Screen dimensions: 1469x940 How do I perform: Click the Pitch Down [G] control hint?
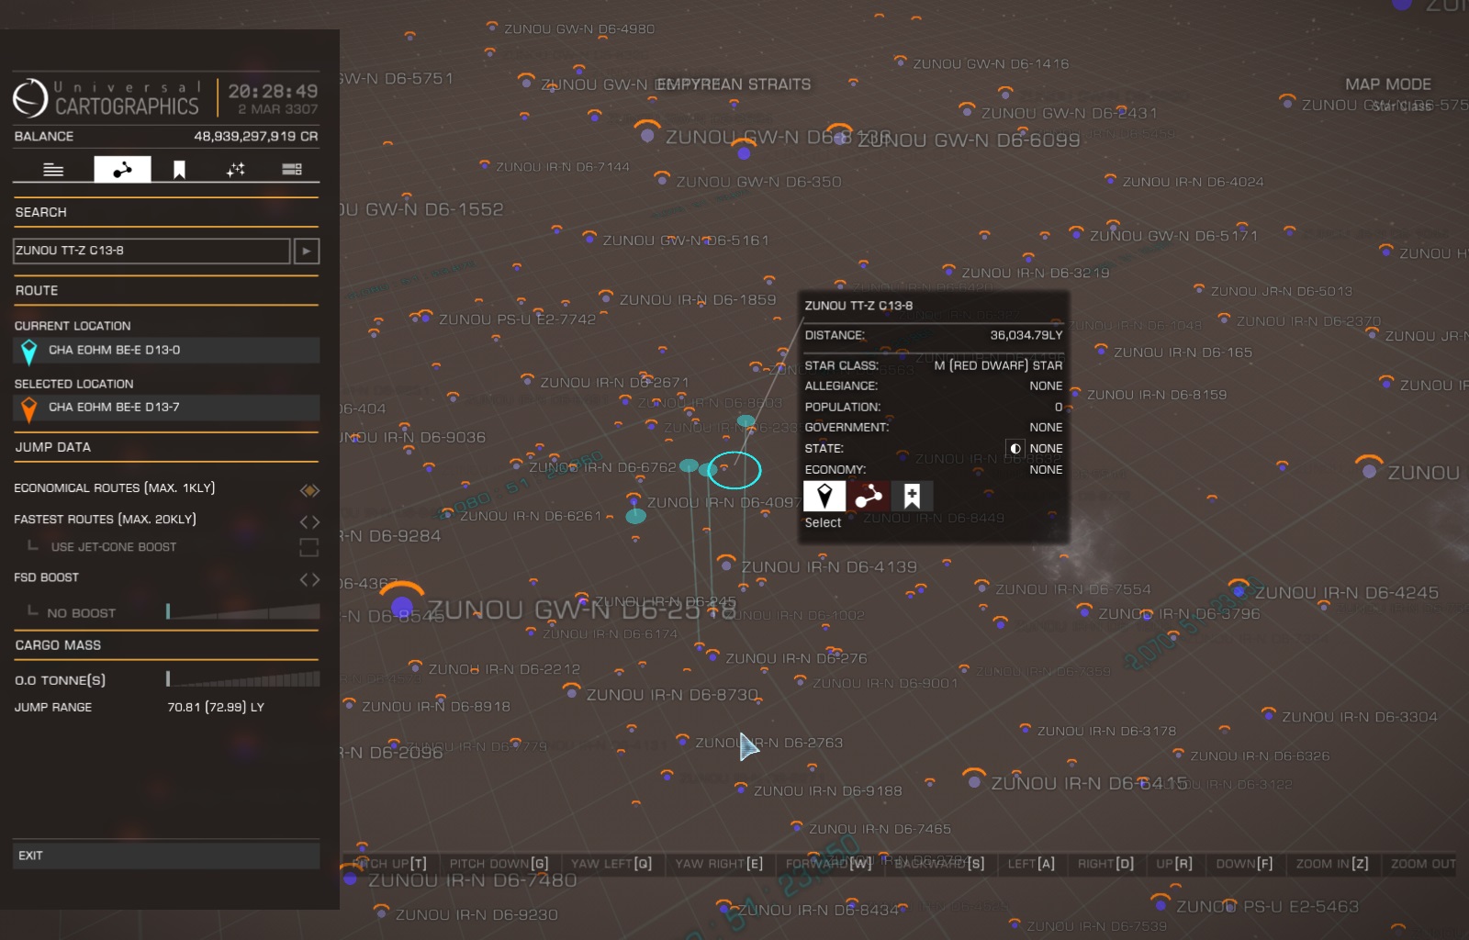point(499,864)
